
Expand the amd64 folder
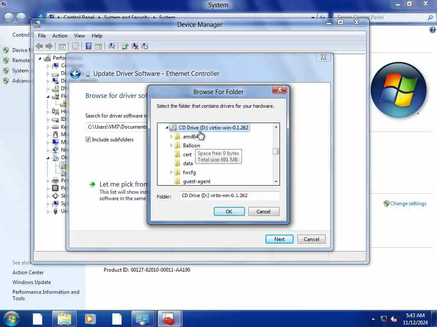point(171,137)
